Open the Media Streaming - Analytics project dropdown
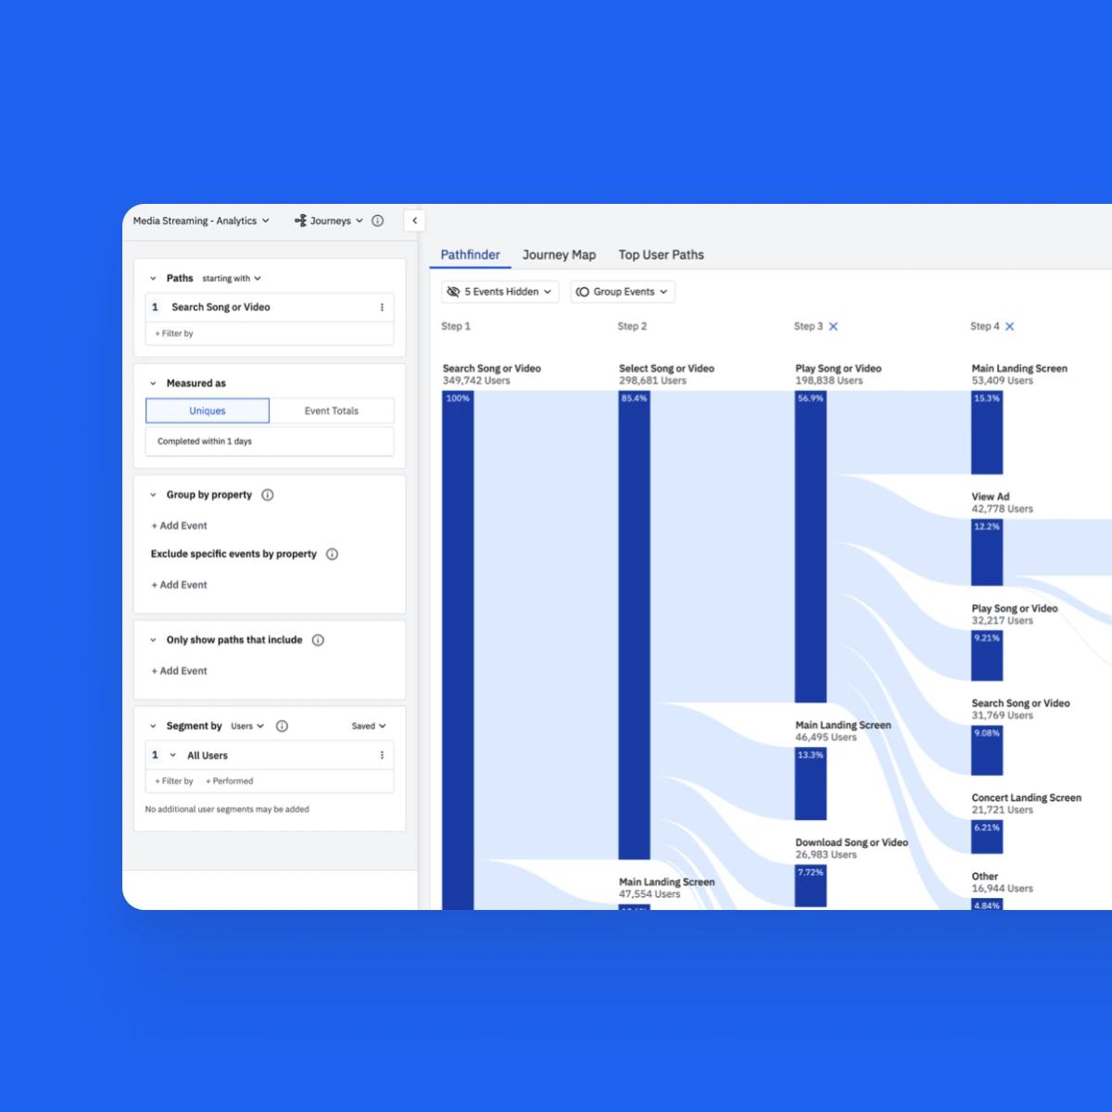 point(201,221)
